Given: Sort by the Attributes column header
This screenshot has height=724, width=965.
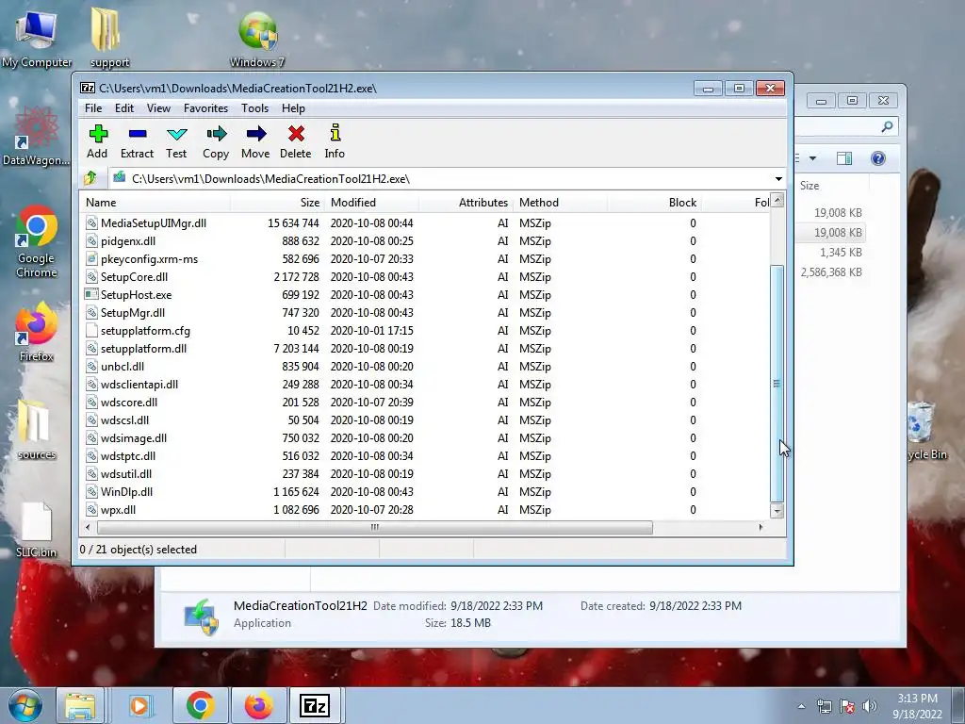Looking at the screenshot, I should (x=466, y=203).
